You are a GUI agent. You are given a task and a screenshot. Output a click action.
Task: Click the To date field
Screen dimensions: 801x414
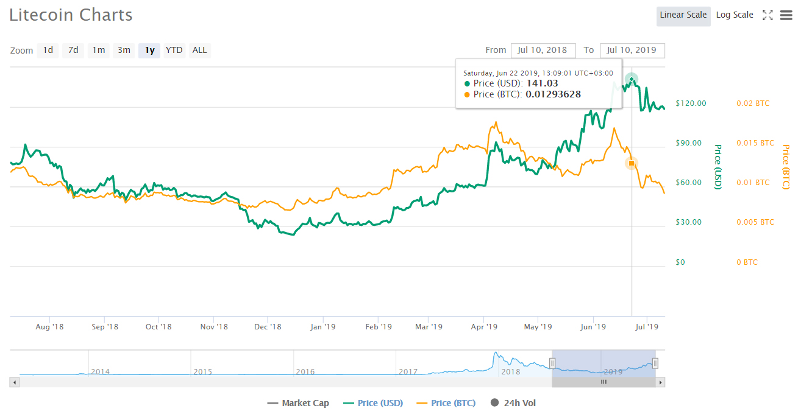click(632, 51)
